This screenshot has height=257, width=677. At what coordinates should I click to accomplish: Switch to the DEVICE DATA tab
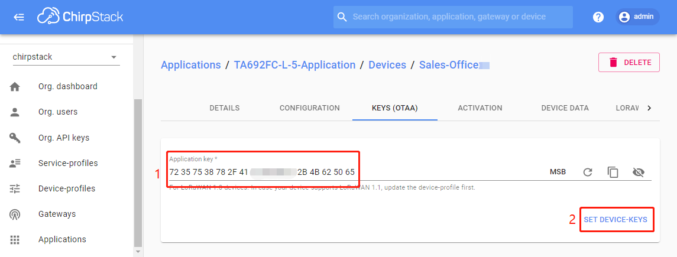coord(565,108)
